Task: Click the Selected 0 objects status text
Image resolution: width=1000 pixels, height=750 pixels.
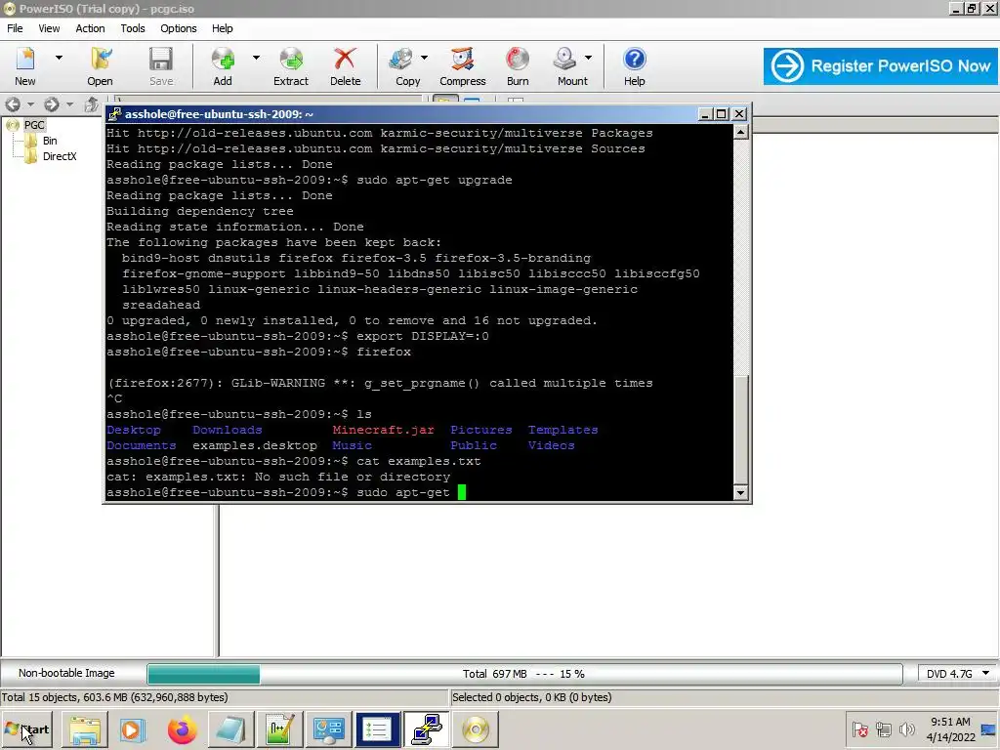Action: coord(532,697)
